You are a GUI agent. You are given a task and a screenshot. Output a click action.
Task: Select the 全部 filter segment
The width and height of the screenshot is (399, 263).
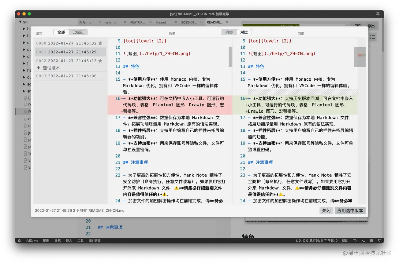(61, 32)
